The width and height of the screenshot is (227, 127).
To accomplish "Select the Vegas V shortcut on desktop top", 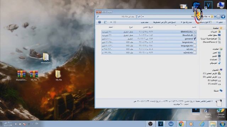I will (x=208, y=5).
